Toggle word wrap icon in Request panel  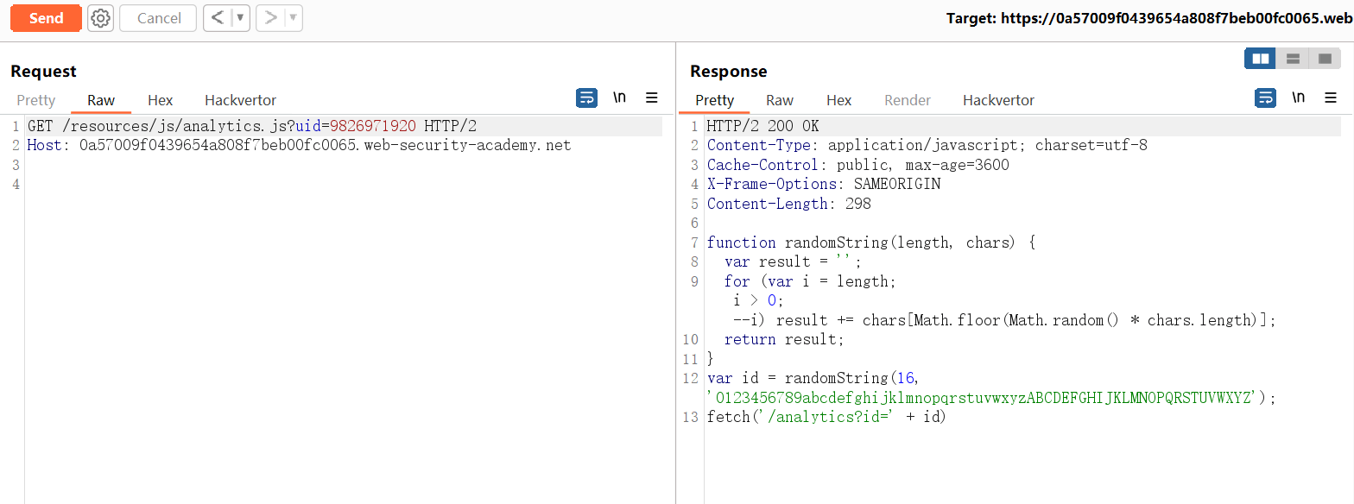586,98
